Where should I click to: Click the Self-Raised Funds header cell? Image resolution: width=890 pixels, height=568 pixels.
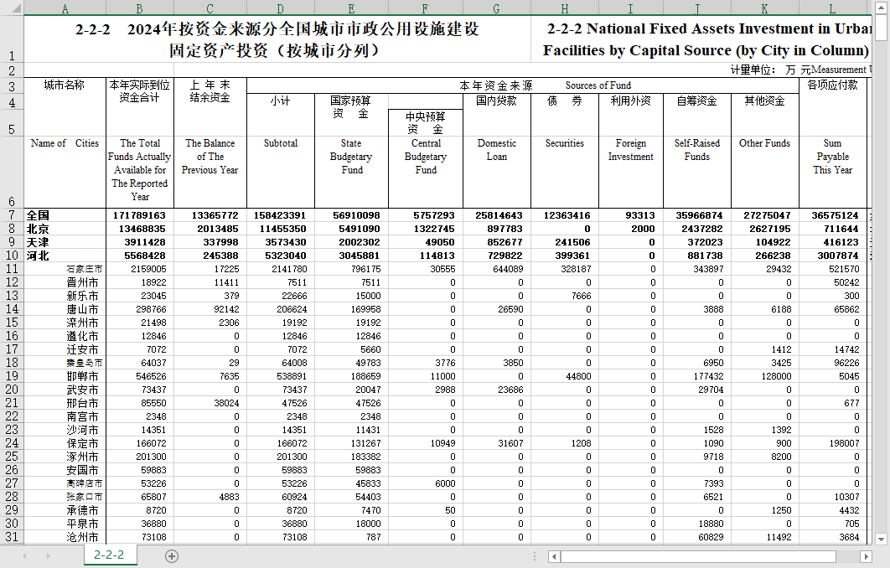(x=697, y=172)
